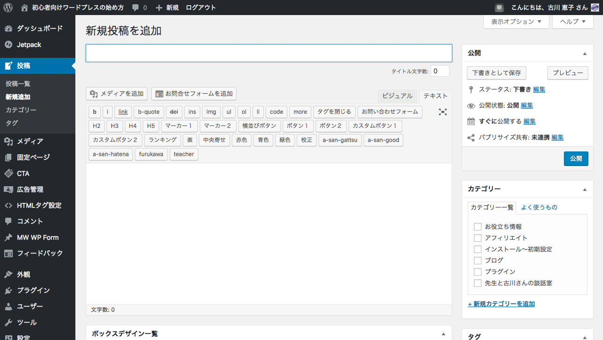
Task: Open the ヘルプ dropdown
Action: point(572,22)
